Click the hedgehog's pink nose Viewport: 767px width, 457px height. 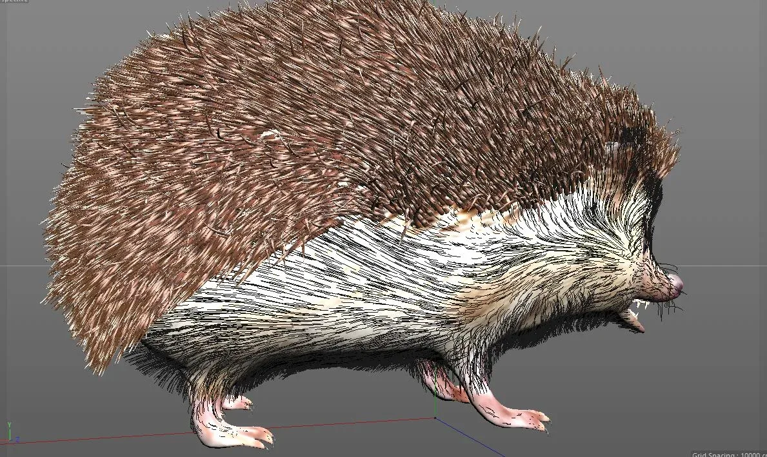(677, 284)
